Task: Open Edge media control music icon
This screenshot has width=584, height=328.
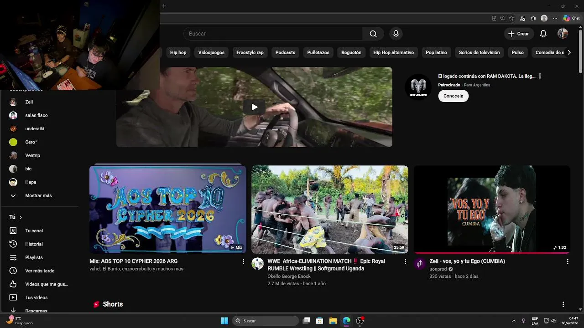Action: (x=522, y=18)
